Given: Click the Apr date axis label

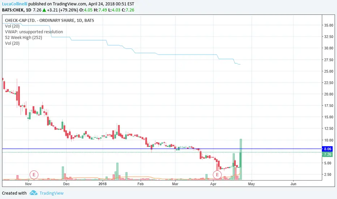Looking at the screenshot, I should point(213,184).
